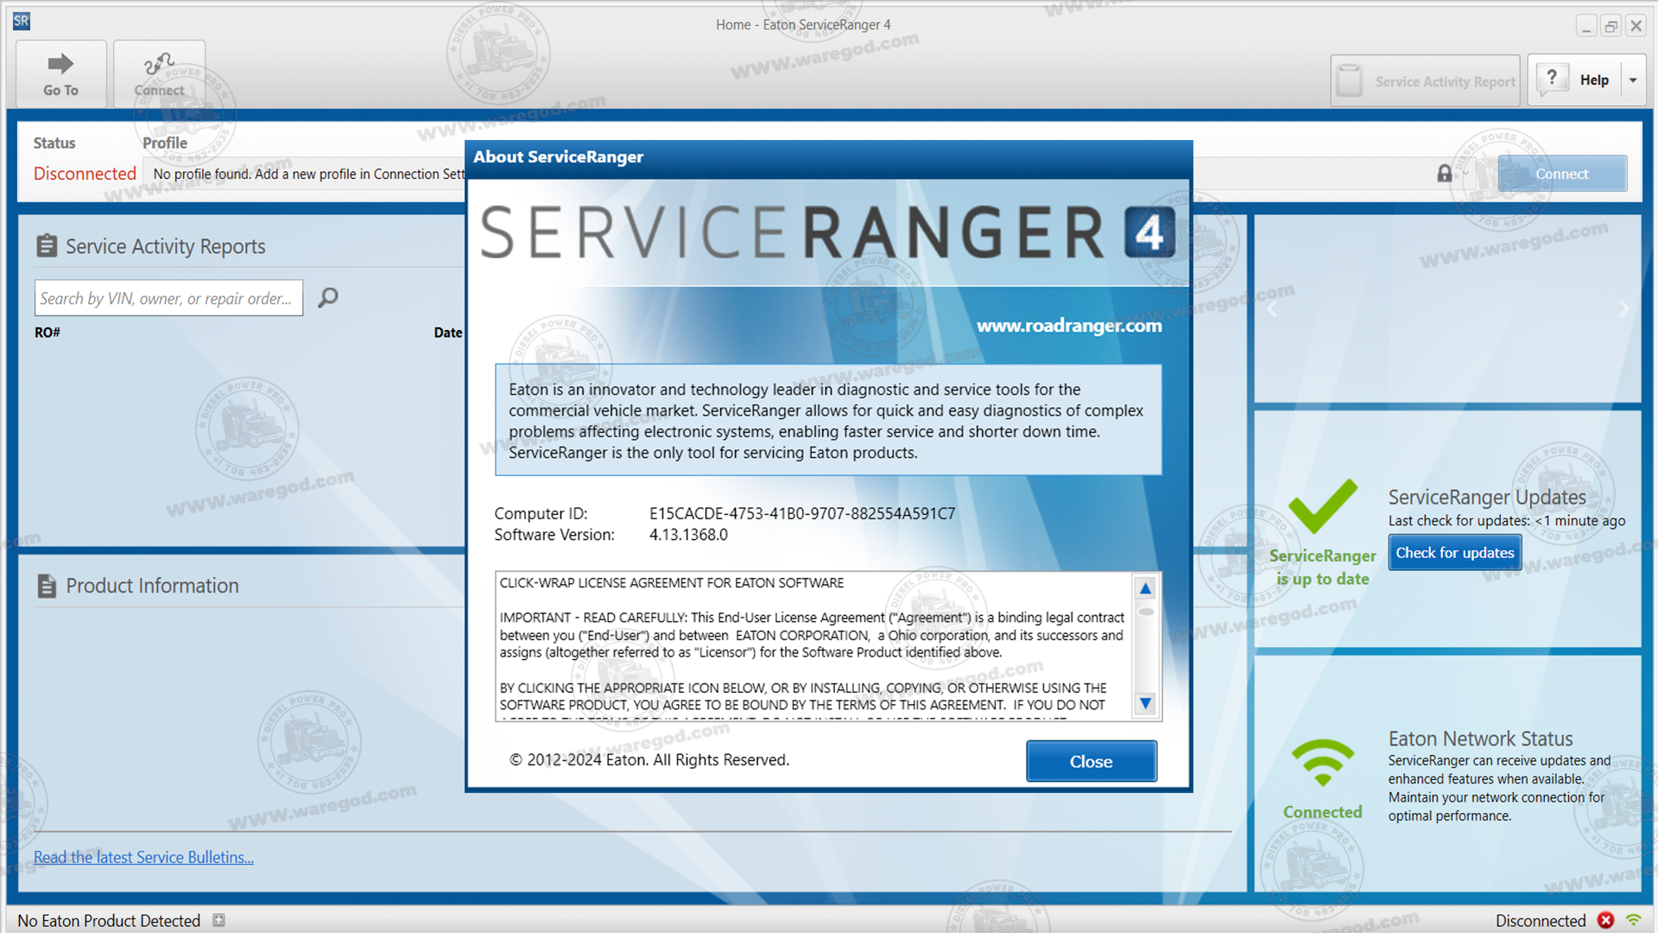
Task: Click the Go To arrow icon
Action: click(x=60, y=64)
